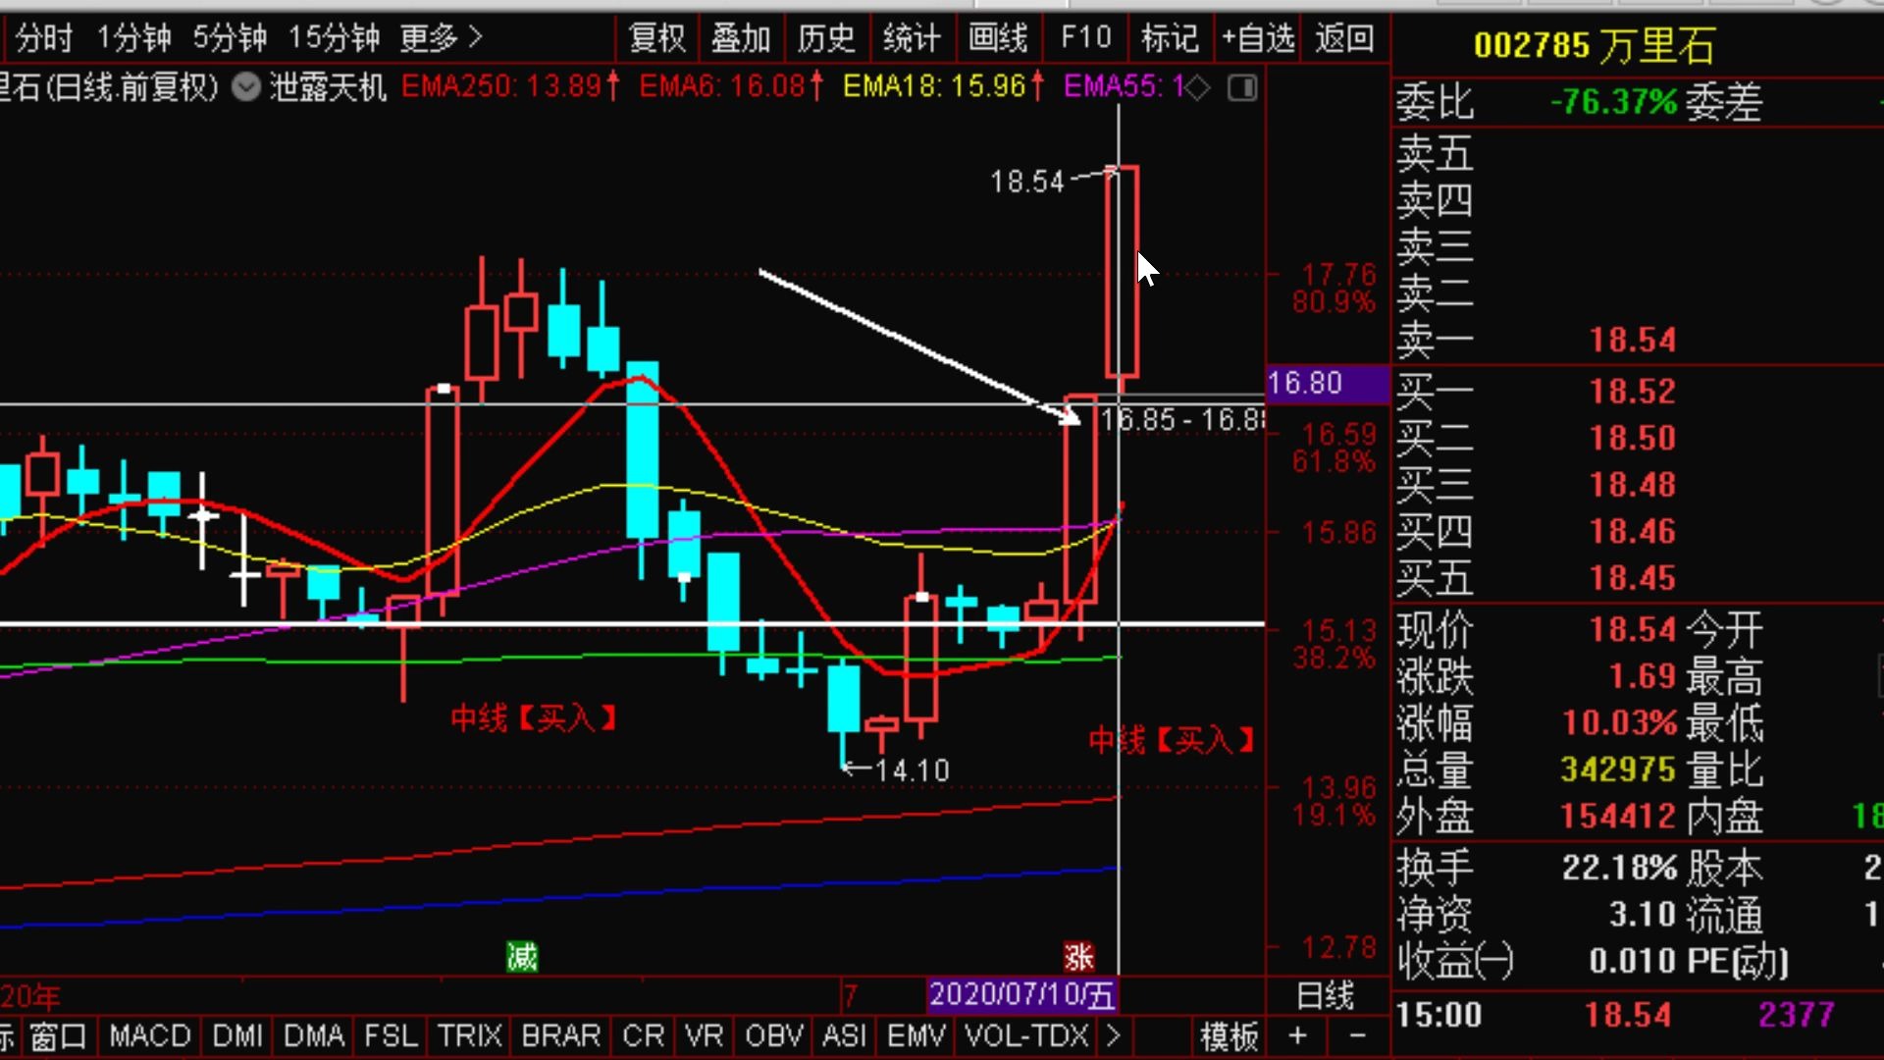Zoom out chart with minus button
The height and width of the screenshot is (1060, 1884).
(1358, 1036)
